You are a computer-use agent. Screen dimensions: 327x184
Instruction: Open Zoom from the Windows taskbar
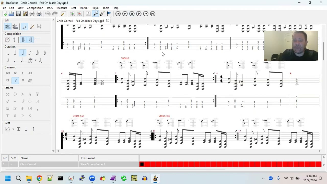click(92, 178)
